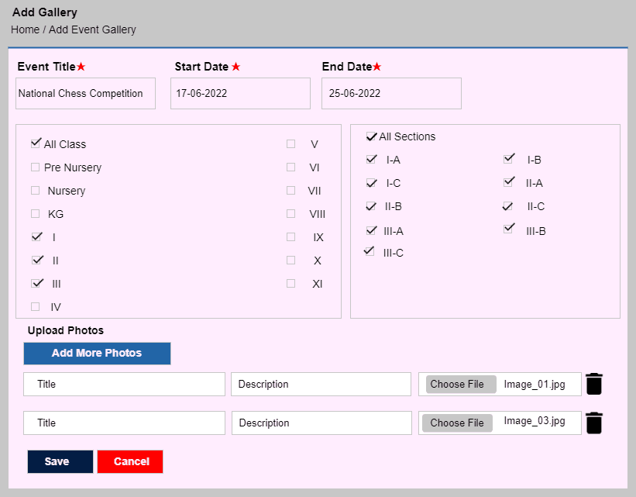Check class VIII checkbox
Screen dimensions: 636x497
click(x=290, y=213)
